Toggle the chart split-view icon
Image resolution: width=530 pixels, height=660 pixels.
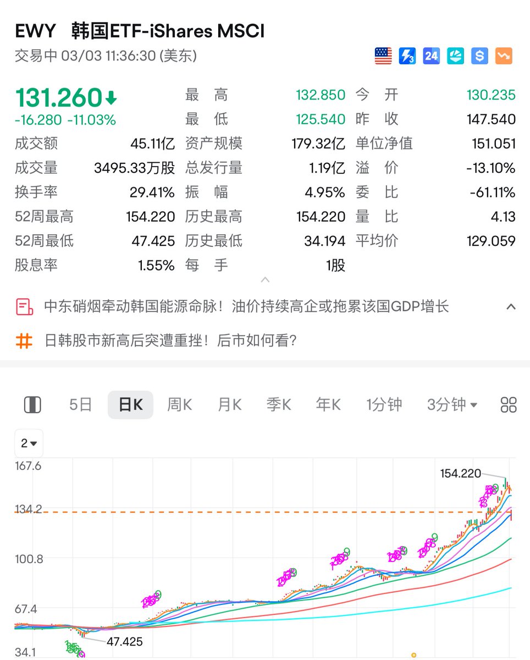(x=33, y=405)
